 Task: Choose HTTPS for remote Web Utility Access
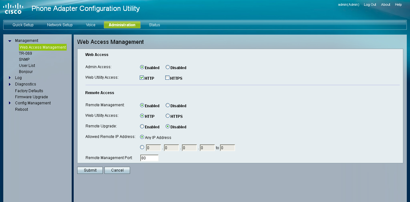click(168, 116)
